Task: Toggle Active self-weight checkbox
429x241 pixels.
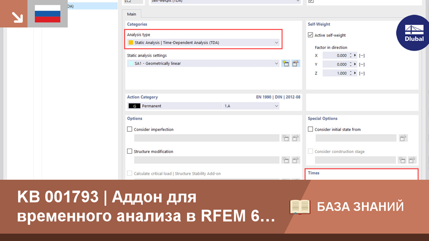Action: (310, 35)
